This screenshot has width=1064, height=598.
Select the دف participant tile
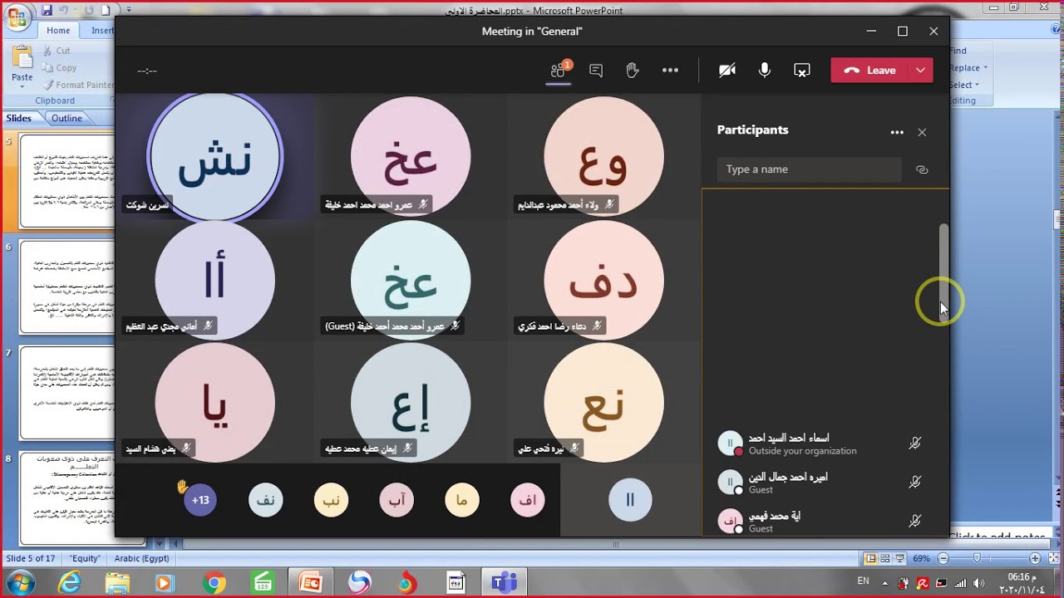(x=604, y=280)
